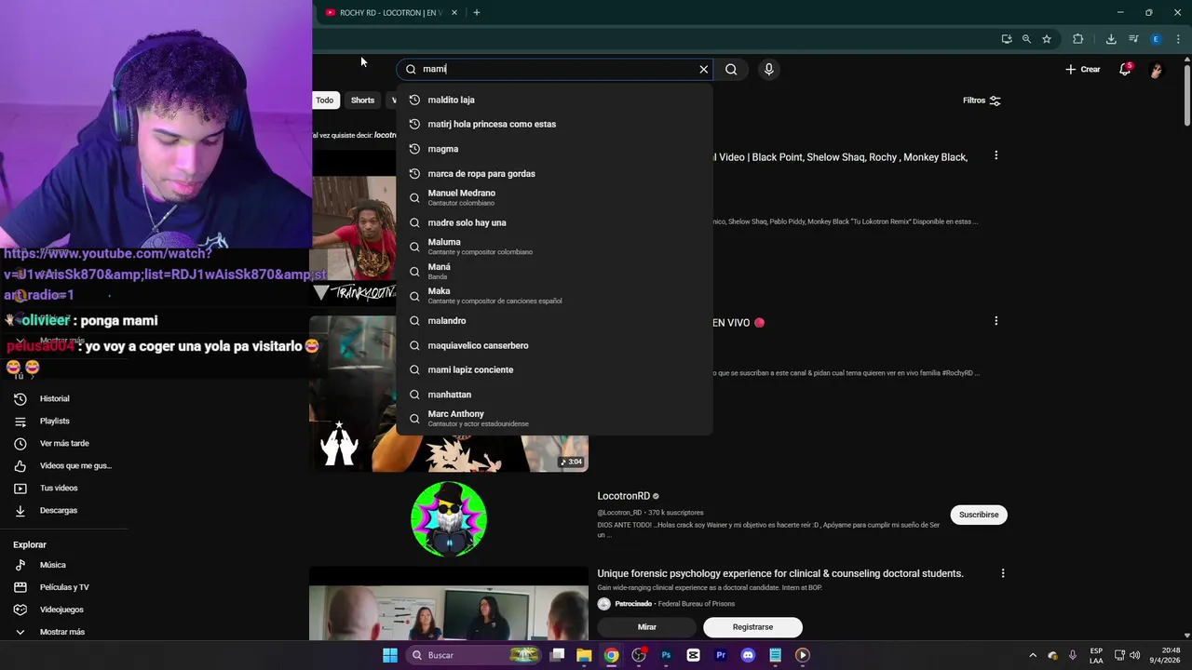Pick the Maka suggestion
Viewport: 1192px width, 670px height.
(x=554, y=296)
